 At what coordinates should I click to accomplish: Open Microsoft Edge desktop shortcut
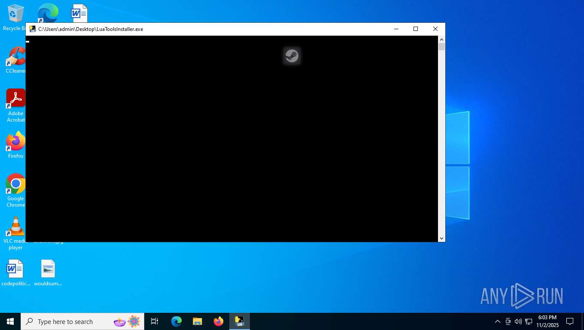[x=48, y=13]
